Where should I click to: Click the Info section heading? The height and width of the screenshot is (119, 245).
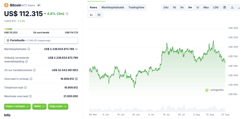click(x=7, y=115)
